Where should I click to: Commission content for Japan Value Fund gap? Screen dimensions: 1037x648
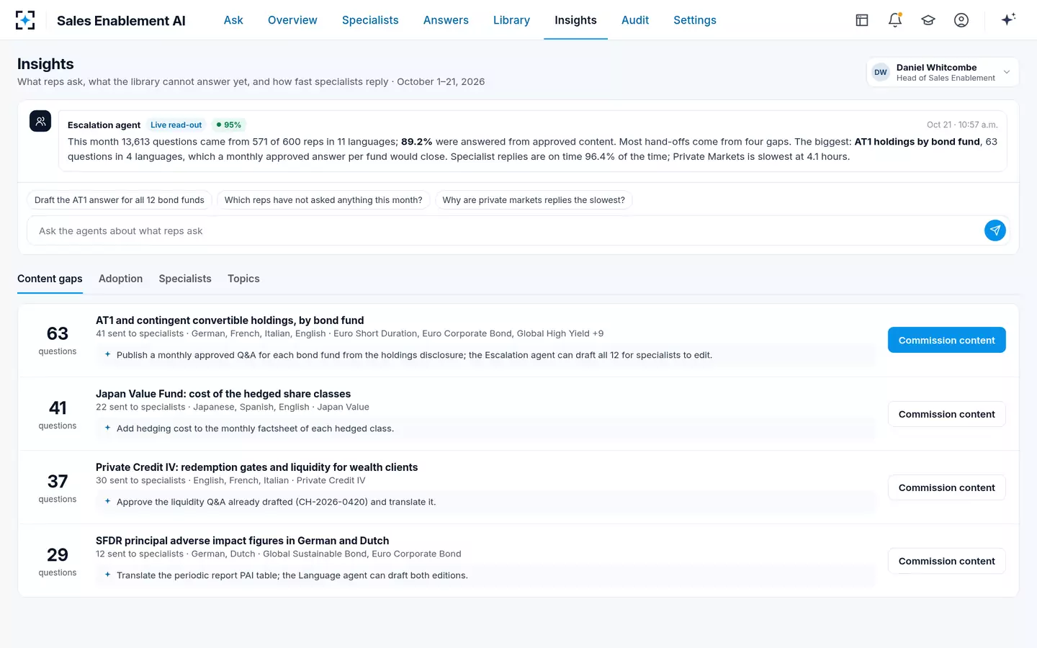[x=946, y=414]
